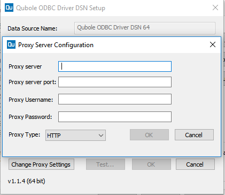Click the Qubole ODBC Driver DSN Setup title

click(x=60, y=8)
